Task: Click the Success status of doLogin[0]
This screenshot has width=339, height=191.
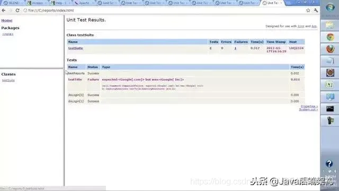Action: coord(93,95)
